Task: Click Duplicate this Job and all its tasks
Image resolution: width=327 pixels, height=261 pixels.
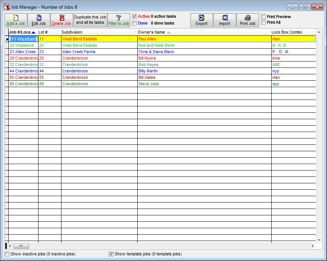Action: pyautogui.click(x=90, y=20)
